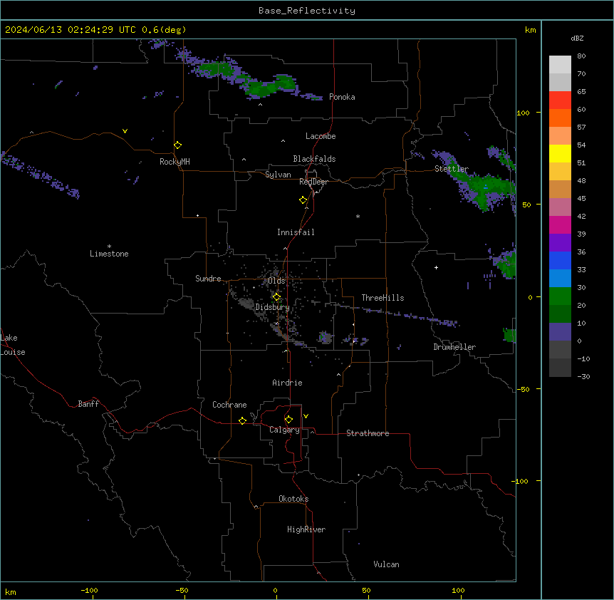Screen dimensions: 614x600
Task: Click the white asterisk marker above Limestone
Action: coord(109,247)
